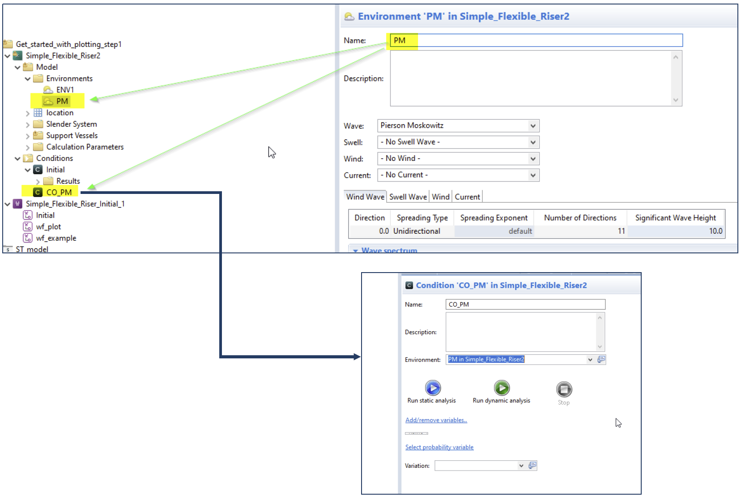Switch to the Swell Wave tab
This screenshot has width=741, height=496.
(408, 197)
